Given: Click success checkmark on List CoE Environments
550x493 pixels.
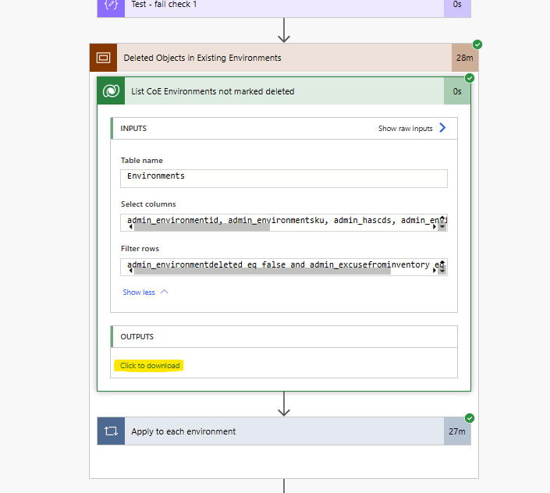Looking at the screenshot, I should tap(470, 78).
